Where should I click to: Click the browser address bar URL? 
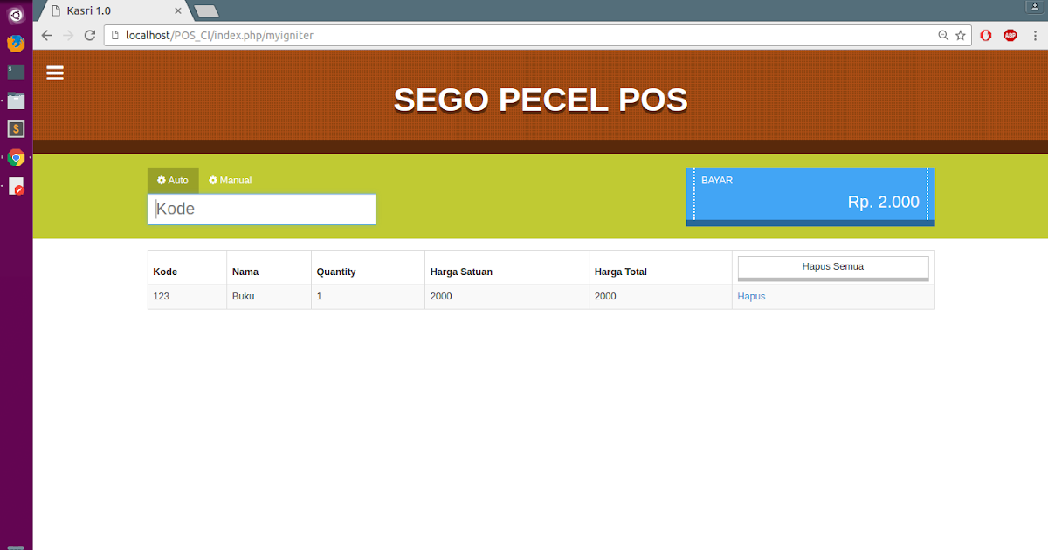tap(219, 36)
